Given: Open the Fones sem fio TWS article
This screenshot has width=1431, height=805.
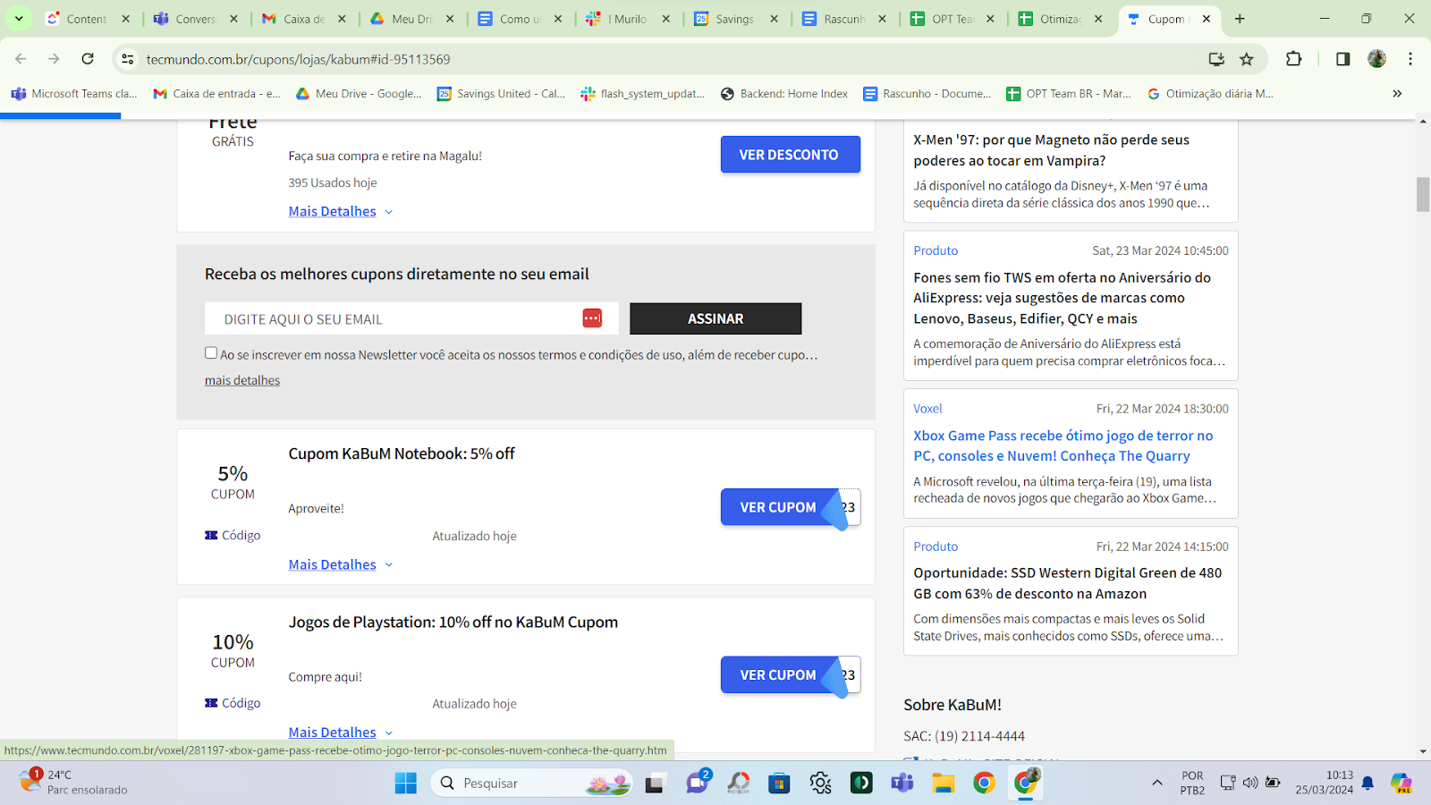Looking at the screenshot, I should [x=1063, y=298].
